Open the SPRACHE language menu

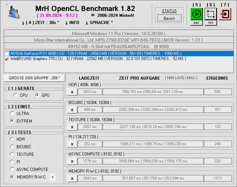pos(99,23)
